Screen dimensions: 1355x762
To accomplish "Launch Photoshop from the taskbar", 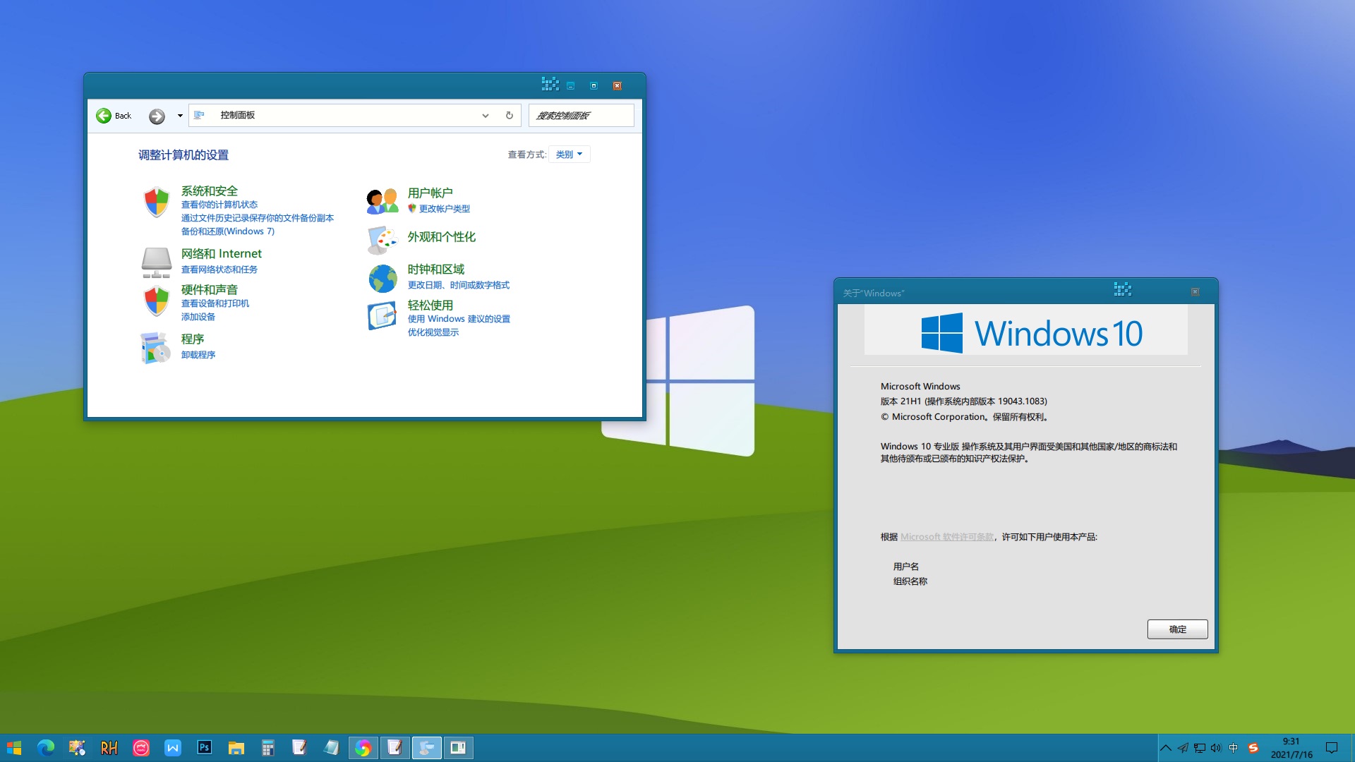I will click(205, 748).
